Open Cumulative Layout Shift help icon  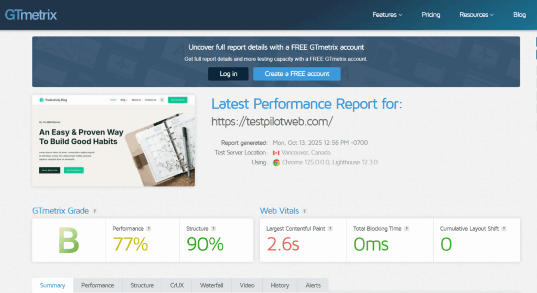coord(504,229)
